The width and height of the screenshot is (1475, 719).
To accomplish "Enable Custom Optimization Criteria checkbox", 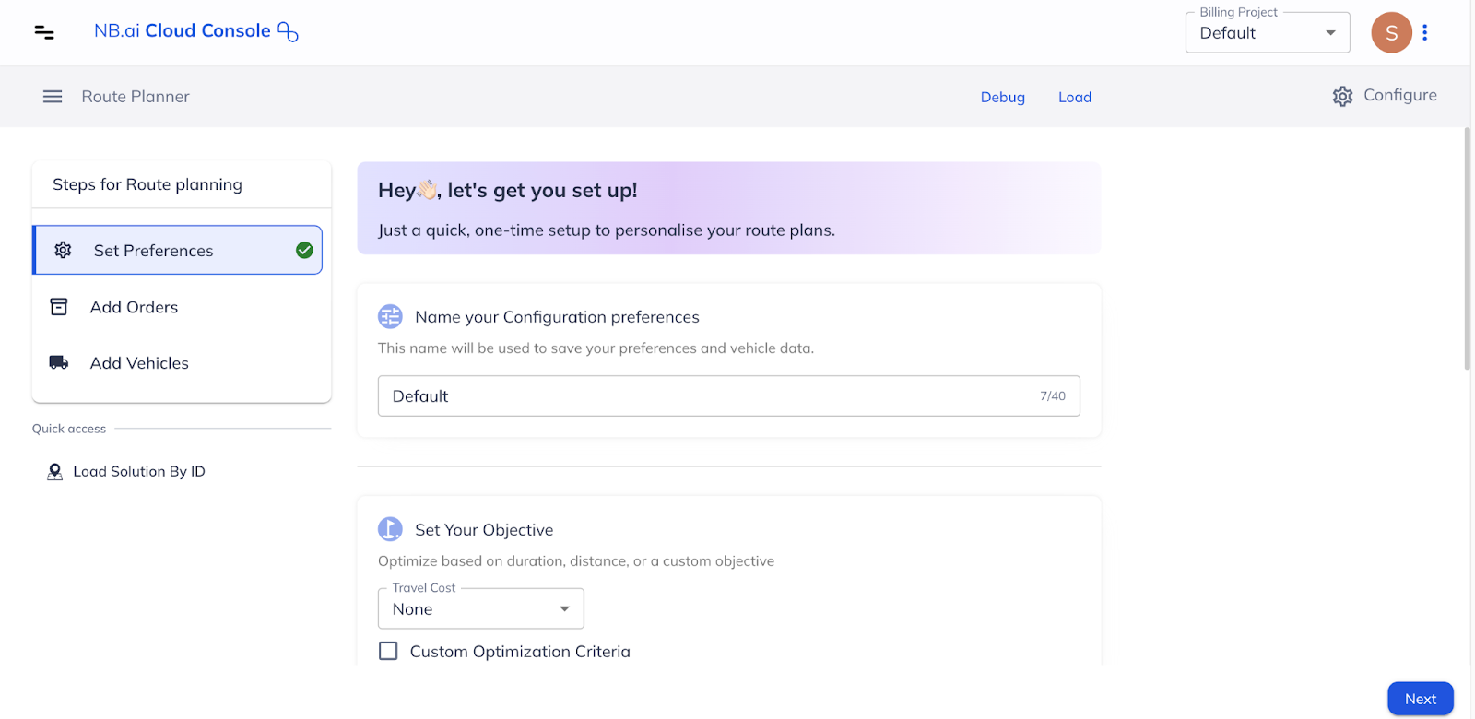I will tap(389, 652).
